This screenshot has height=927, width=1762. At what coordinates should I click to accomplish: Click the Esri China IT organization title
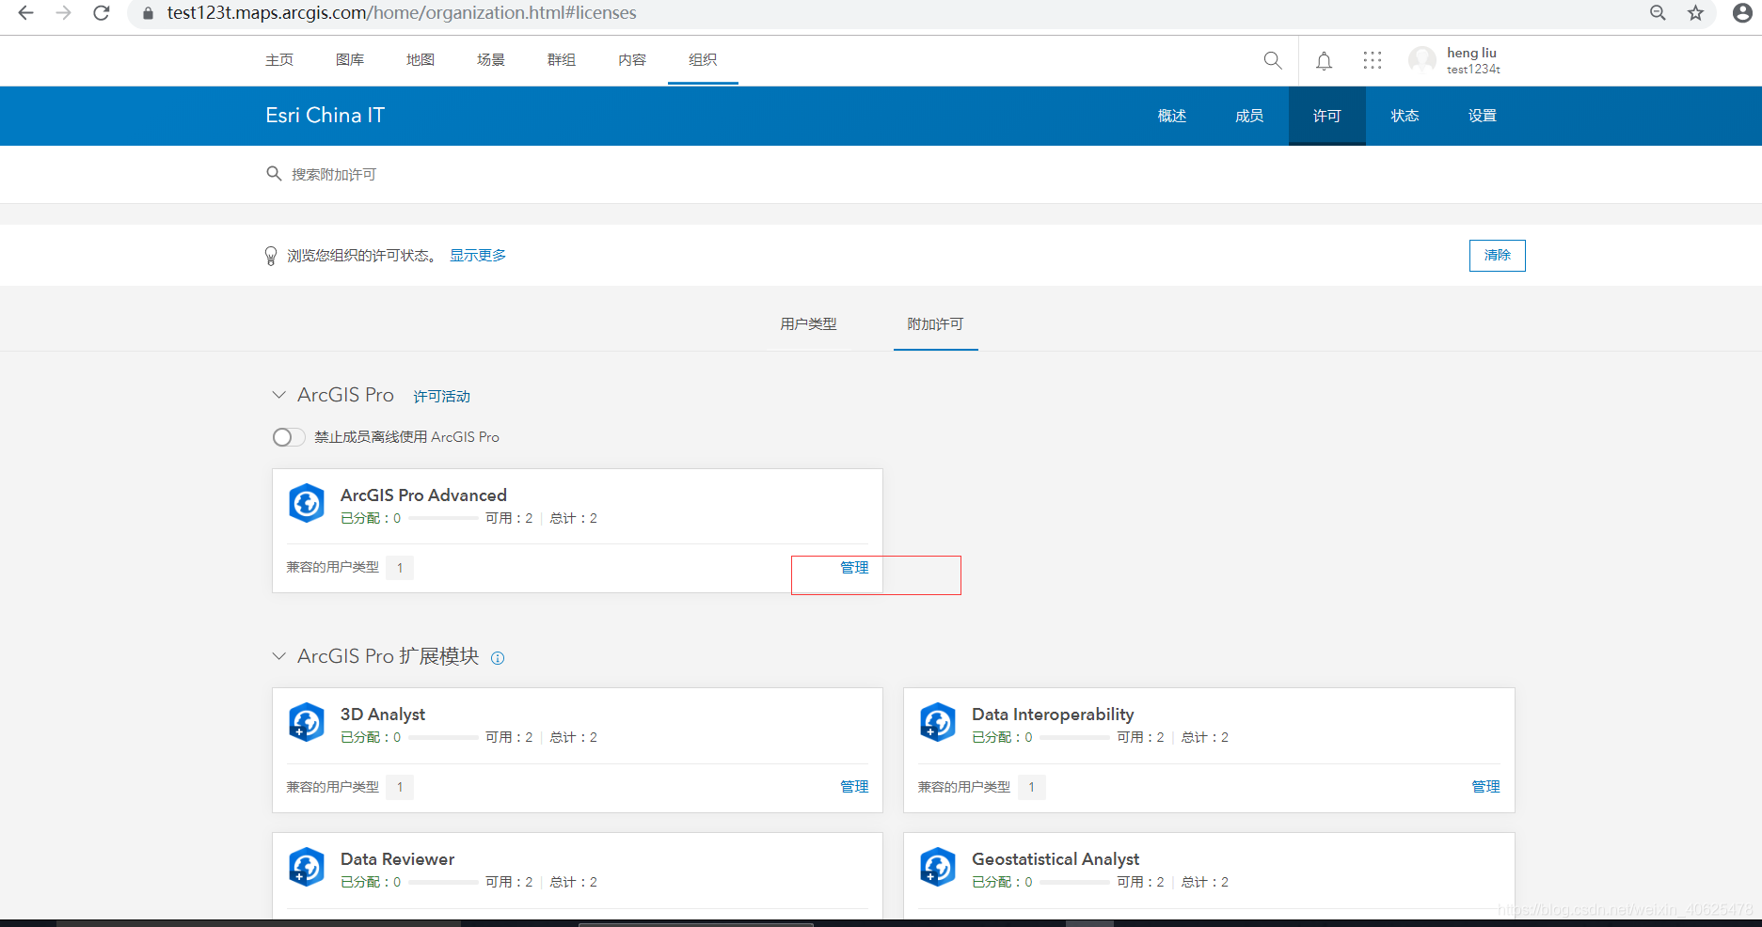pos(325,116)
